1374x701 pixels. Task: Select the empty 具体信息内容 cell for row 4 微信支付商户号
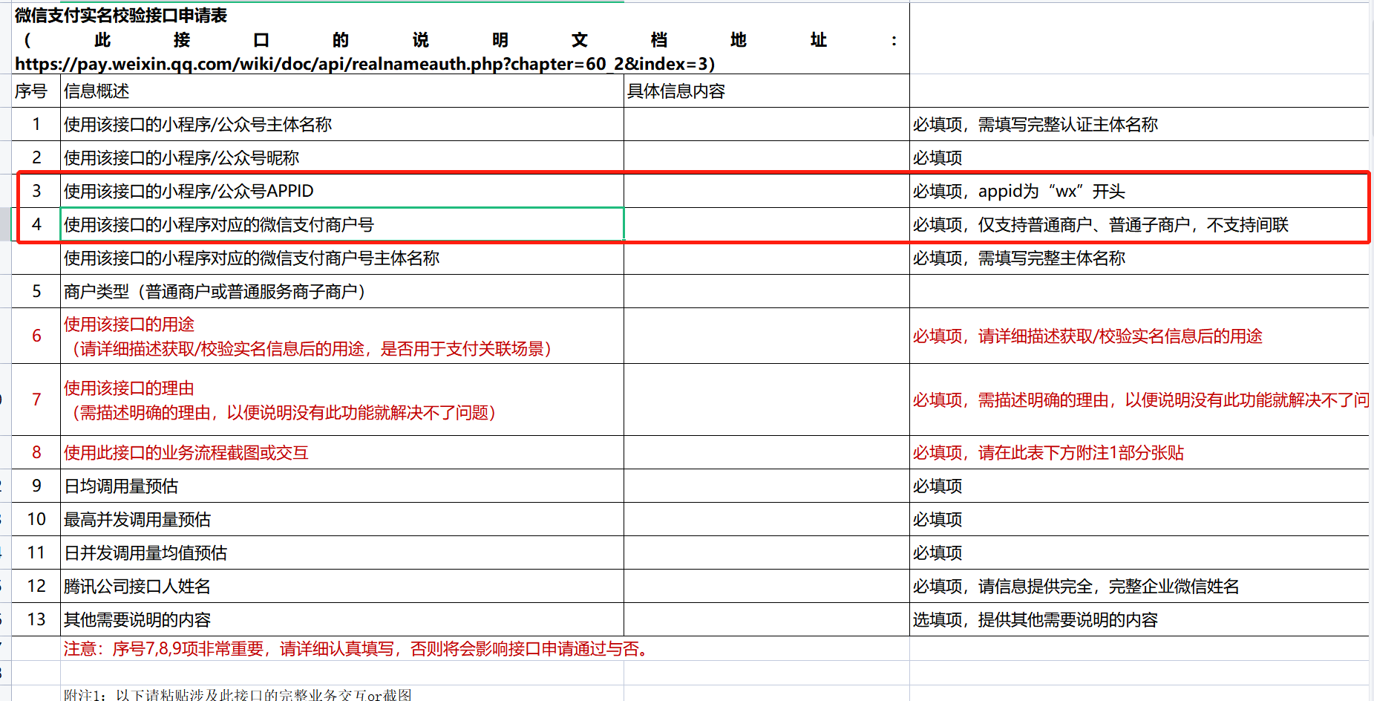tap(766, 225)
